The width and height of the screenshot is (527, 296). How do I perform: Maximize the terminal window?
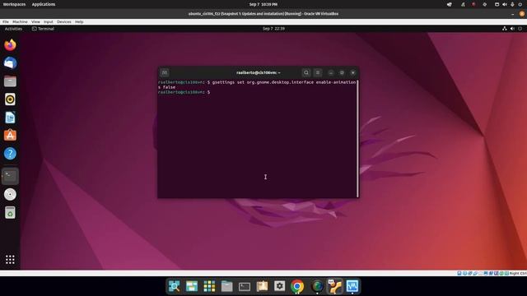342,72
